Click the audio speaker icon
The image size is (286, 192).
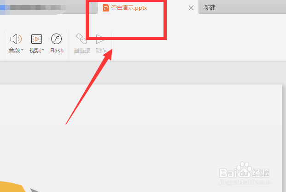point(16,39)
